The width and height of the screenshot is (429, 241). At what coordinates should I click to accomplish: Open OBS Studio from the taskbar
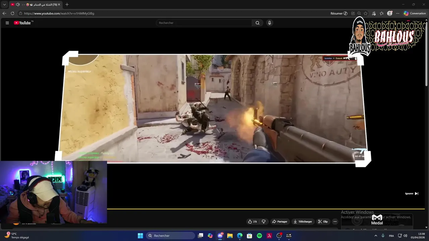[x=279, y=236]
